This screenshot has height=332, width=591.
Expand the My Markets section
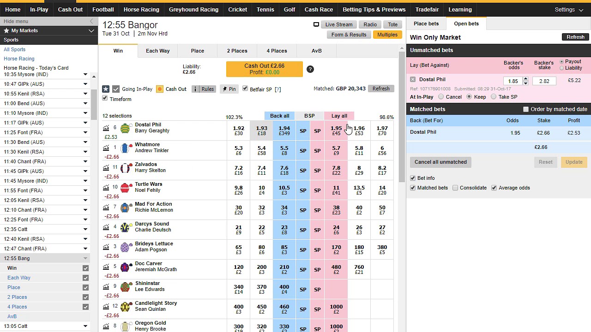[91, 30]
